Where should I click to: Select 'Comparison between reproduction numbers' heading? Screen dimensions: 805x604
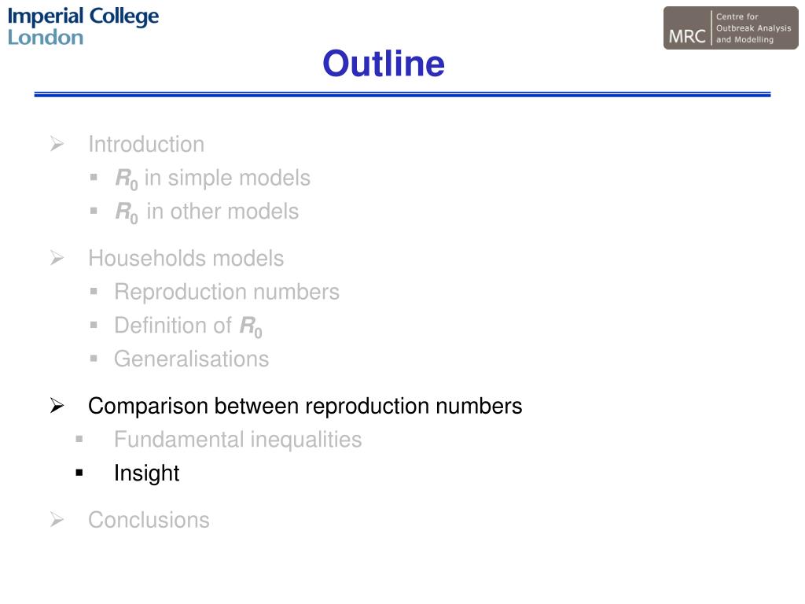pos(305,407)
